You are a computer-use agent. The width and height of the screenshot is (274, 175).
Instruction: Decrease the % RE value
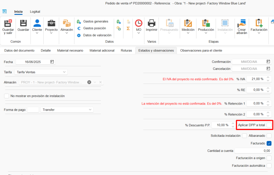[x=268, y=91]
